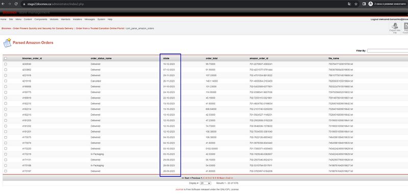Click the browser back arrow
408x194 pixels.
click(3, 4)
